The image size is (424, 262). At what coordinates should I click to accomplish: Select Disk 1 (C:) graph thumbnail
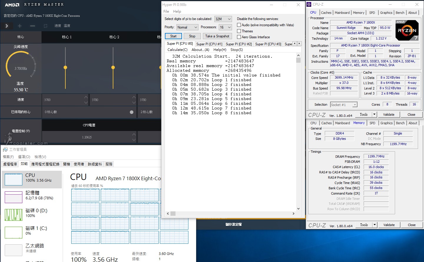(14, 232)
